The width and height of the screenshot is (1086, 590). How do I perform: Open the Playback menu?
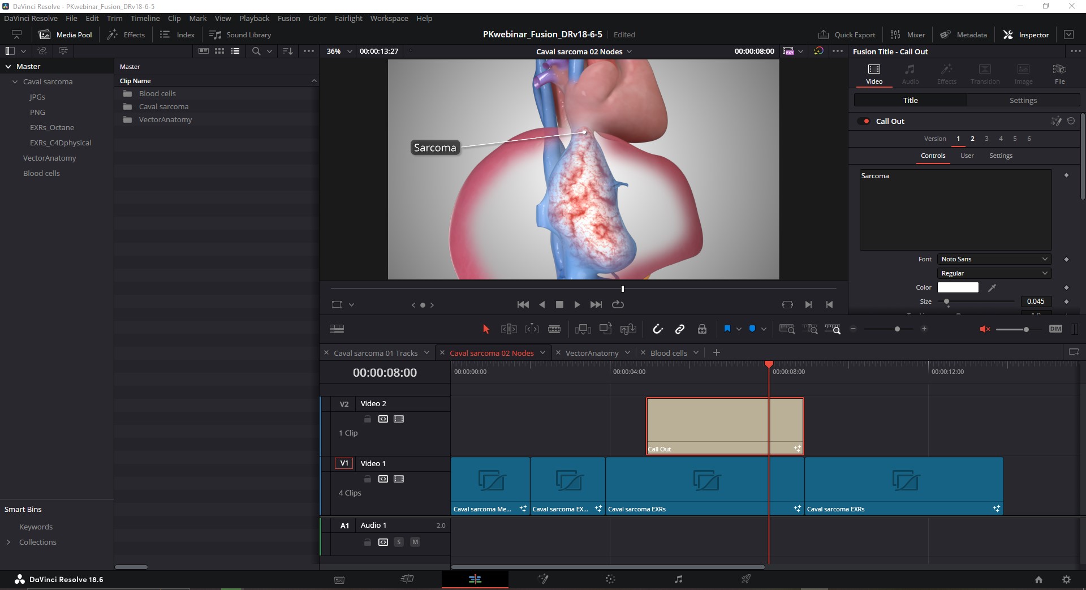[254, 18]
